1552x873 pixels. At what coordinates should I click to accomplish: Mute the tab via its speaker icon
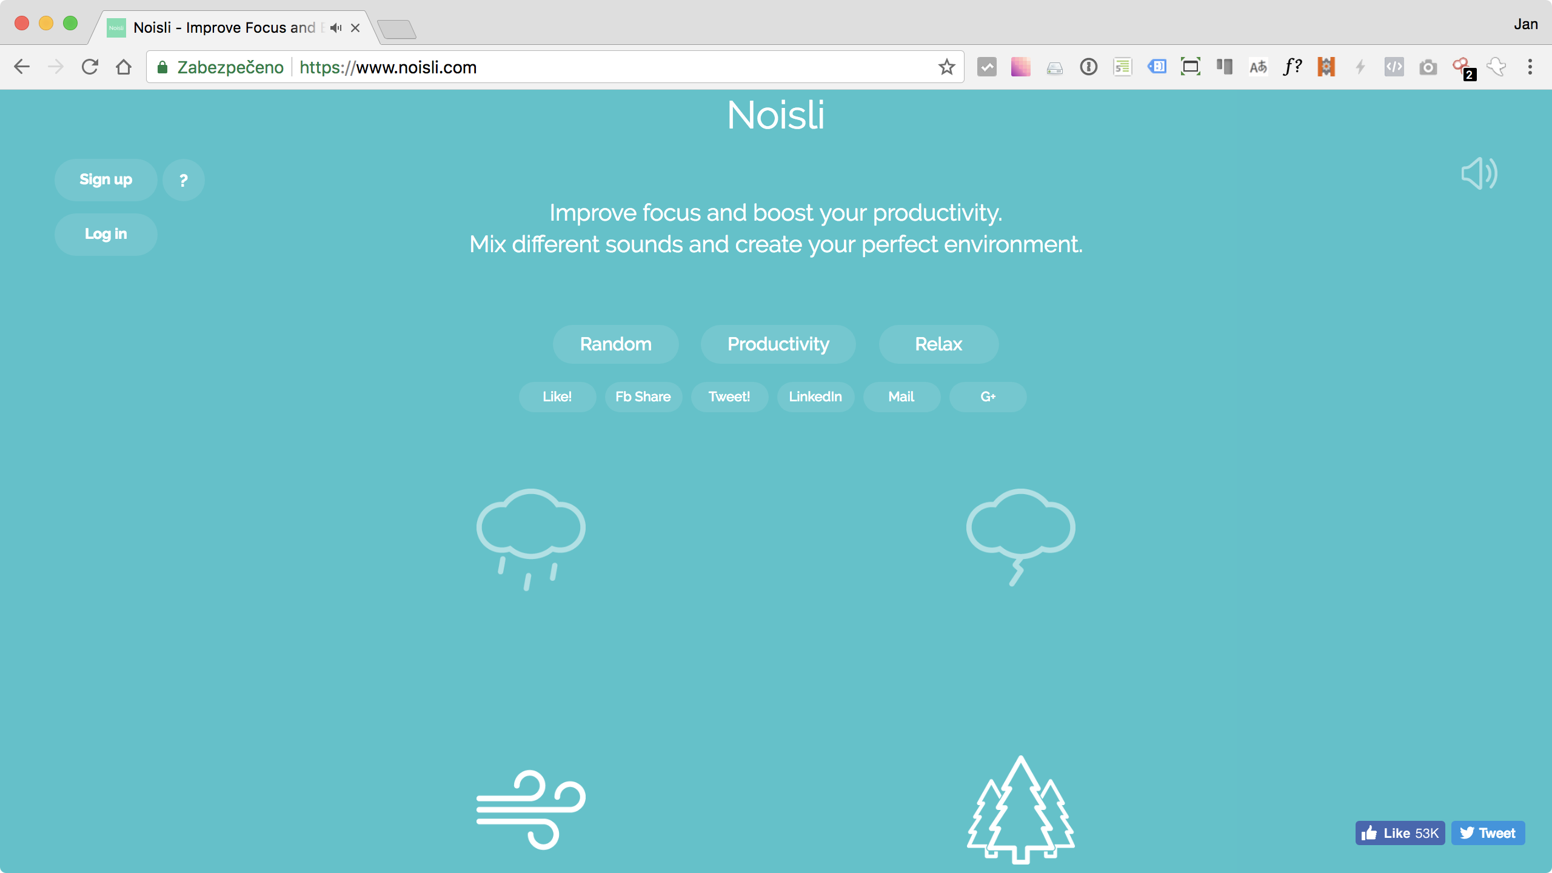pos(335,27)
